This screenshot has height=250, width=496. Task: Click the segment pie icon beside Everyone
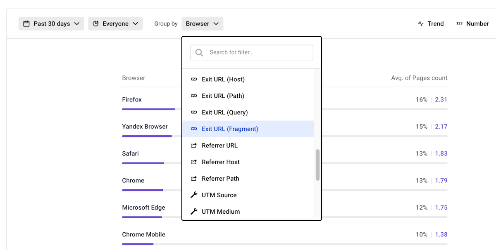[x=95, y=24]
